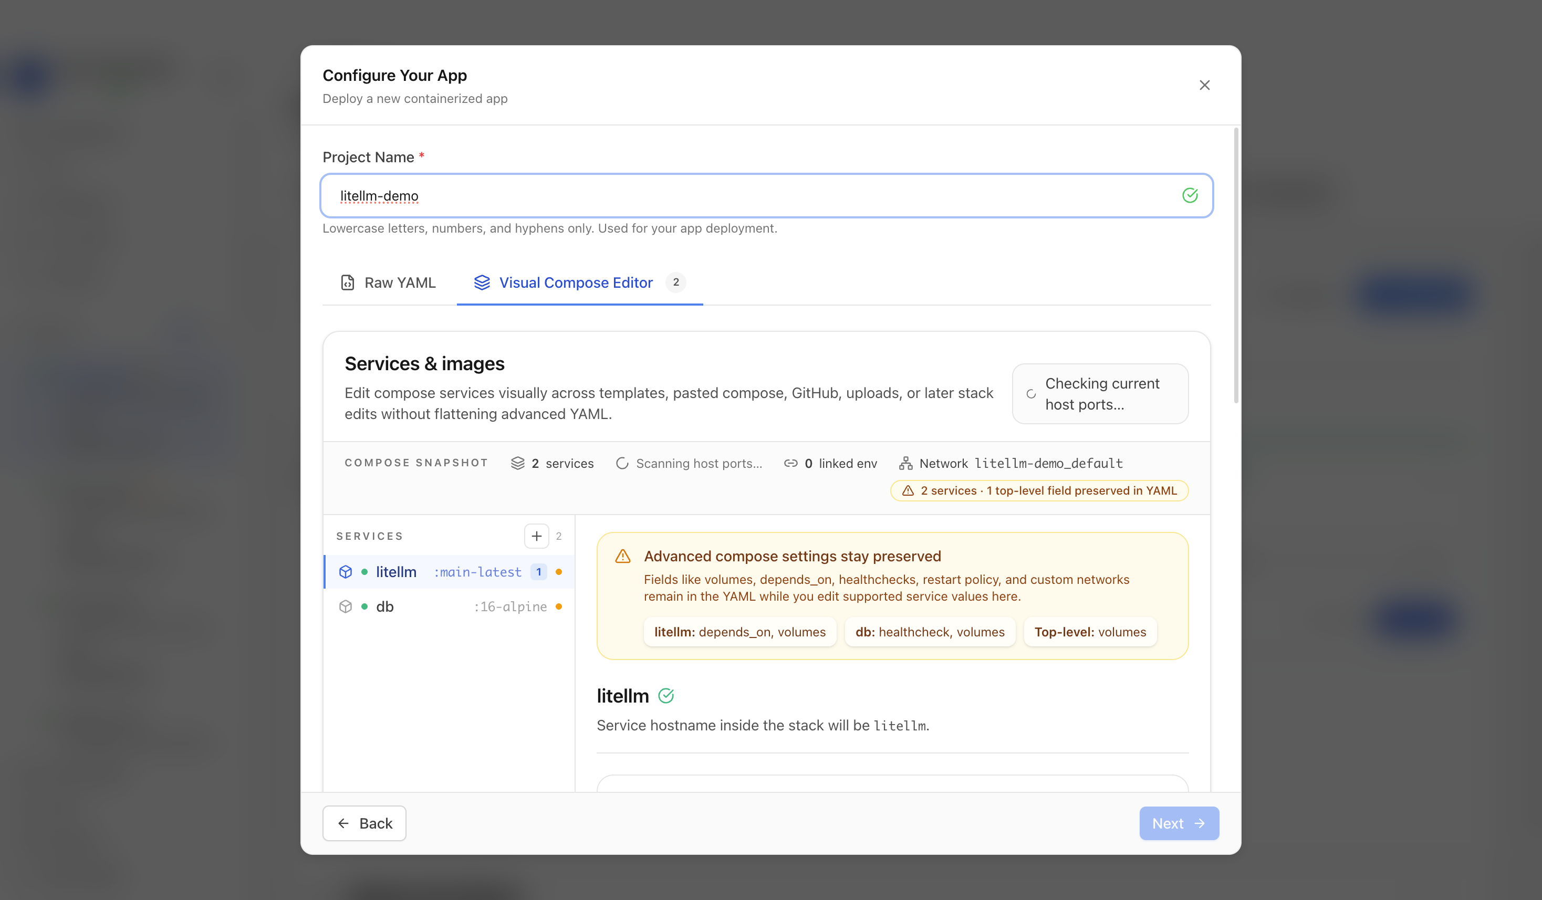Click the :16-alpine image tag
Screen dimensions: 1542x900
tap(510, 607)
